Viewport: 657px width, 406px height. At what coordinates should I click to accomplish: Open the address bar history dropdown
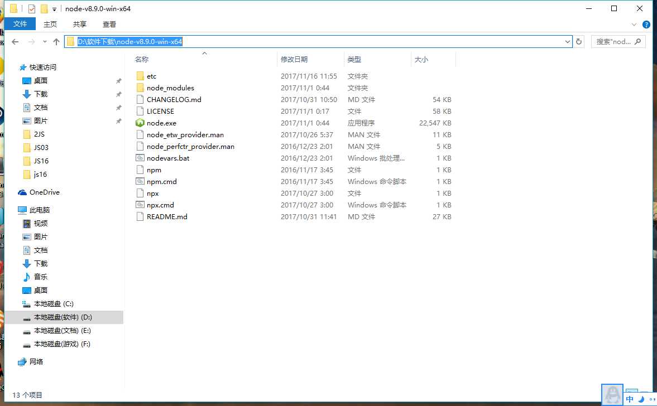click(567, 41)
